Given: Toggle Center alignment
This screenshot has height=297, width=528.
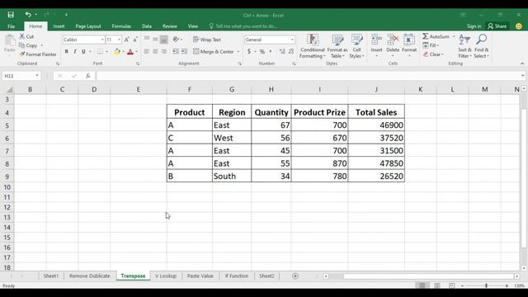Looking at the screenshot, I should [x=155, y=51].
